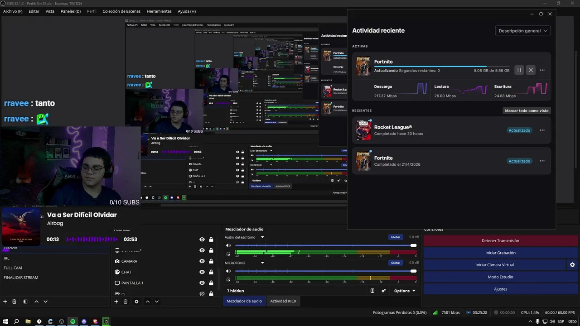Unlock the PANTALLA 1 source

211,283
